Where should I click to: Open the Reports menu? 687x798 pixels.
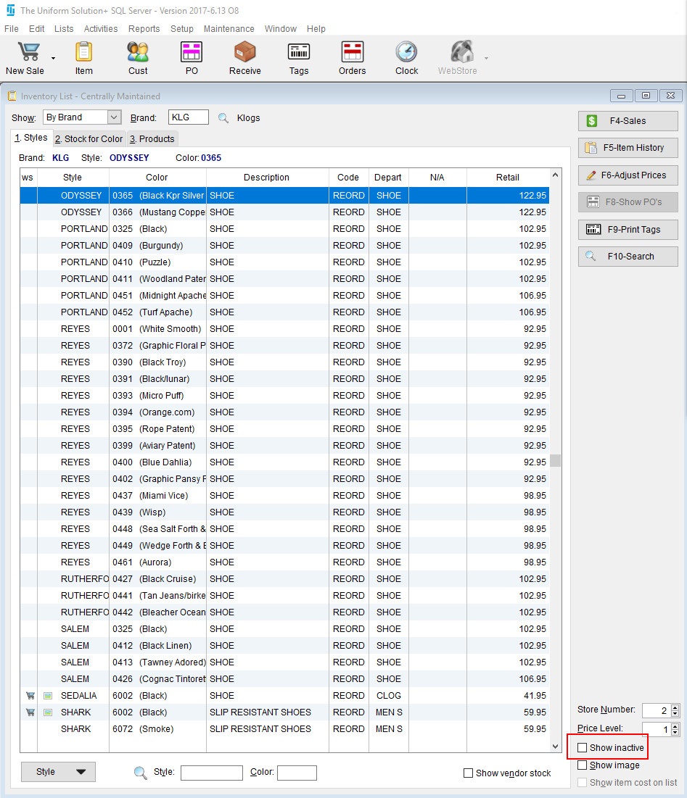click(144, 29)
